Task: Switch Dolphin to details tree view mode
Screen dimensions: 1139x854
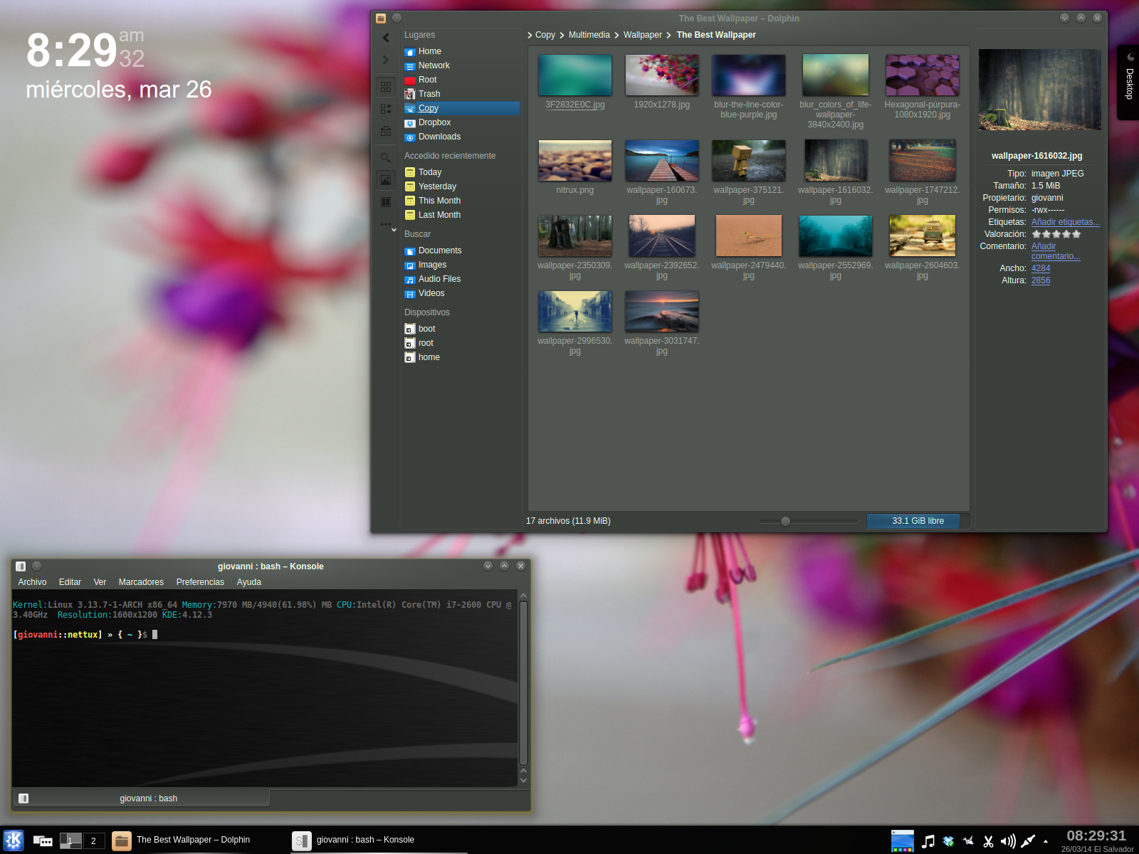Action: click(x=386, y=131)
